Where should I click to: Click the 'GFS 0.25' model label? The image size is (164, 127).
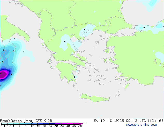[44, 121]
